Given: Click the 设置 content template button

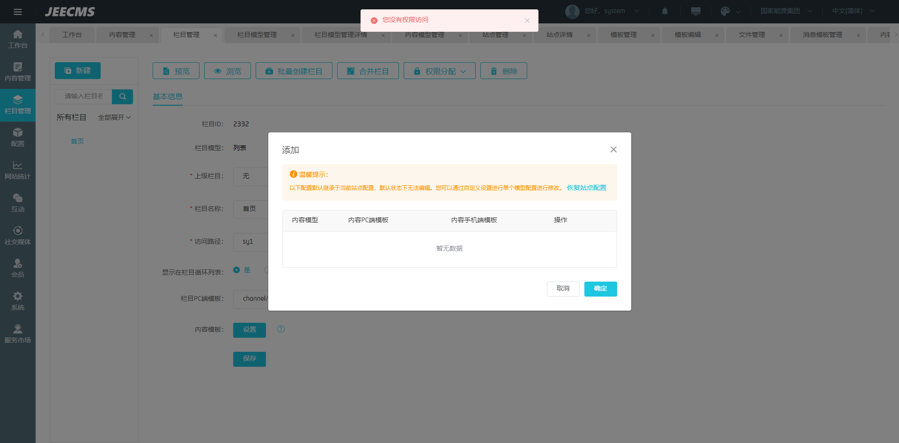Looking at the screenshot, I should point(250,330).
